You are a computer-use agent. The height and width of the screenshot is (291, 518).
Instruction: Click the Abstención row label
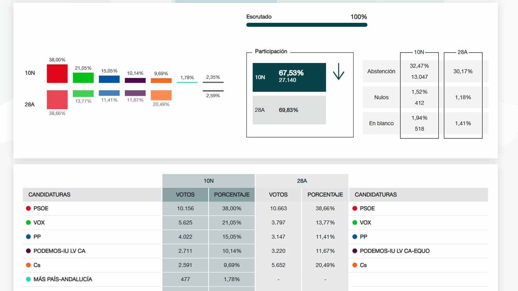(x=381, y=71)
